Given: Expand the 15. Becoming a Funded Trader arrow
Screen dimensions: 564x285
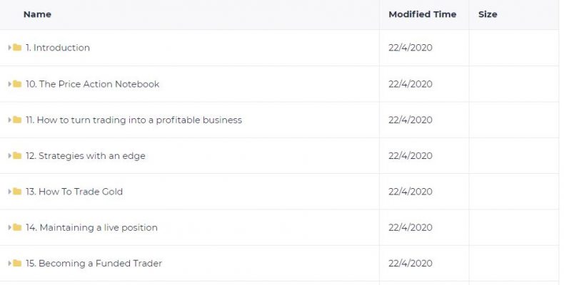Looking at the screenshot, I should point(10,264).
